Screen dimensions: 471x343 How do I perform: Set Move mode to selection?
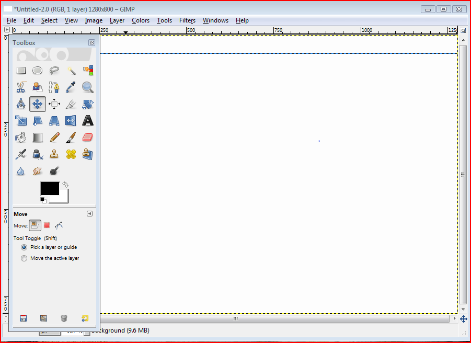[x=47, y=225]
